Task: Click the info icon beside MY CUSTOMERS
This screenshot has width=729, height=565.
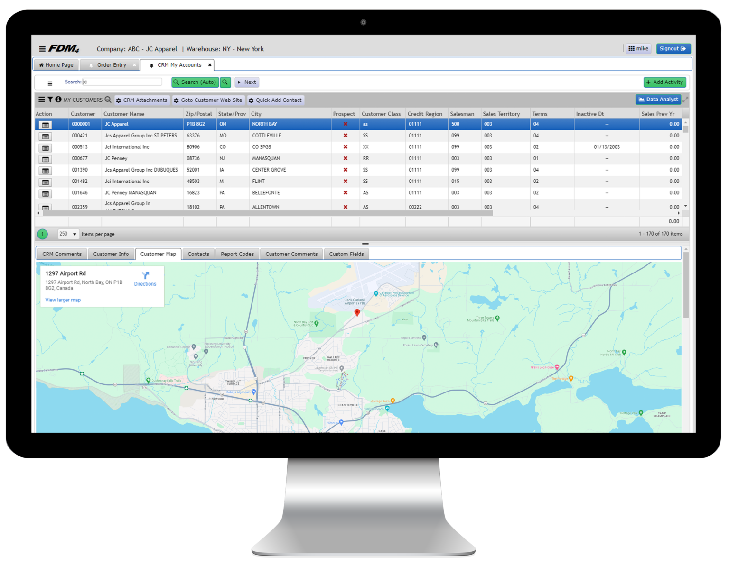Action: click(x=58, y=100)
